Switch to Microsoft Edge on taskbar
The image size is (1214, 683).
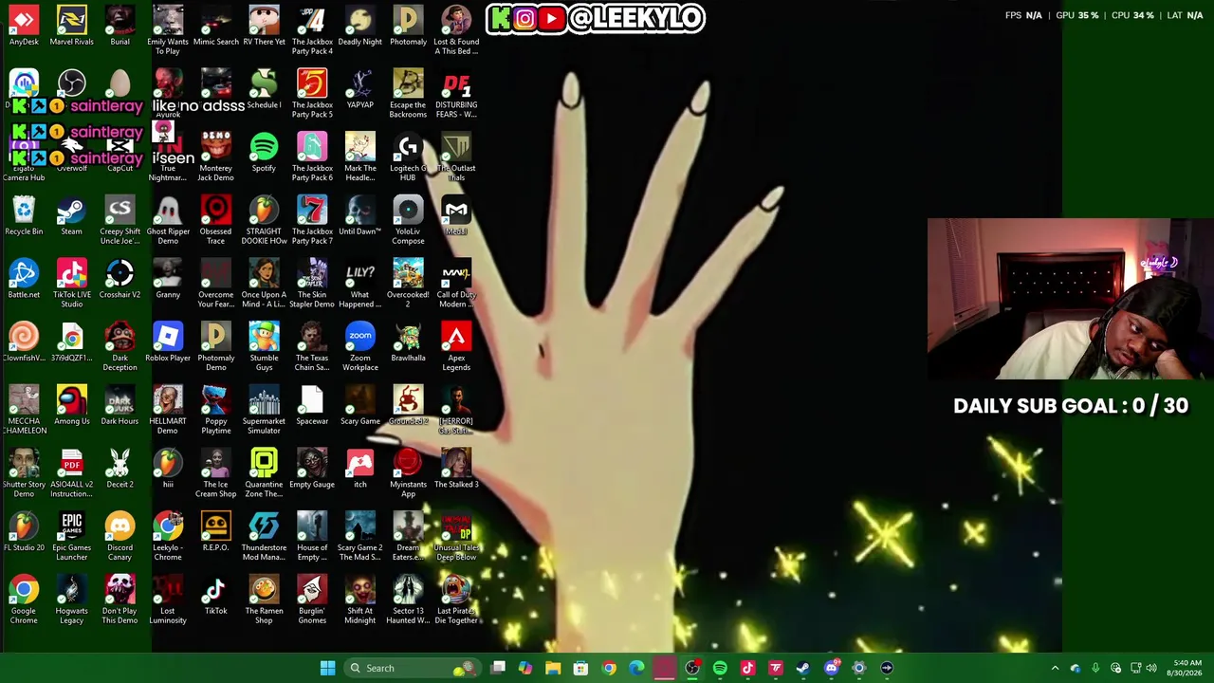pos(636,668)
